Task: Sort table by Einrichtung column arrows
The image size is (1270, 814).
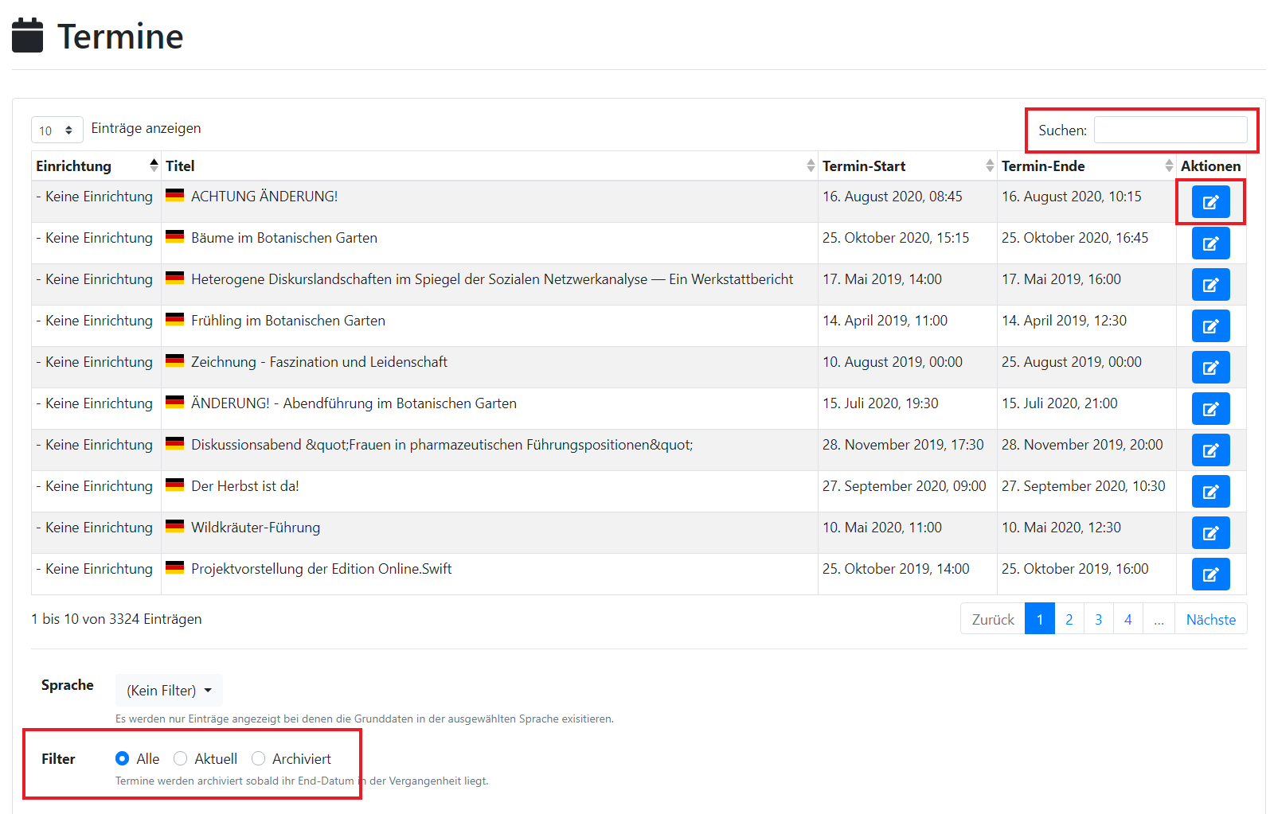Action: coord(154,166)
